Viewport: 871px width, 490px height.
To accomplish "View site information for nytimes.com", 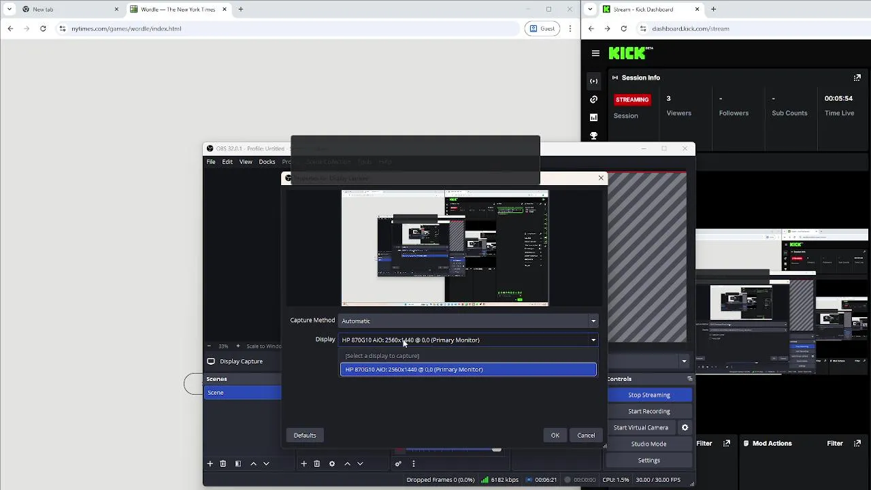I will pos(62,29).
